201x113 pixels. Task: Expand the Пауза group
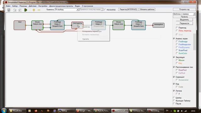click(x=174, y=104)
